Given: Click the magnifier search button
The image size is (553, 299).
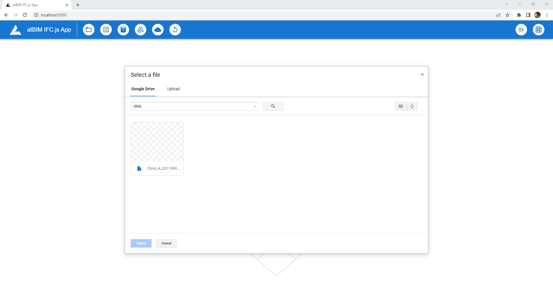Looking at the screenshot, I should click(273, 106).
